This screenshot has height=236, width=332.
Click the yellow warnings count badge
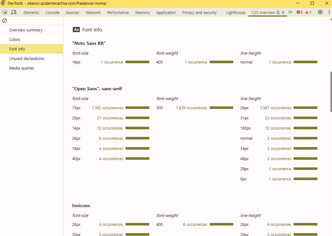tap(308, 12)
